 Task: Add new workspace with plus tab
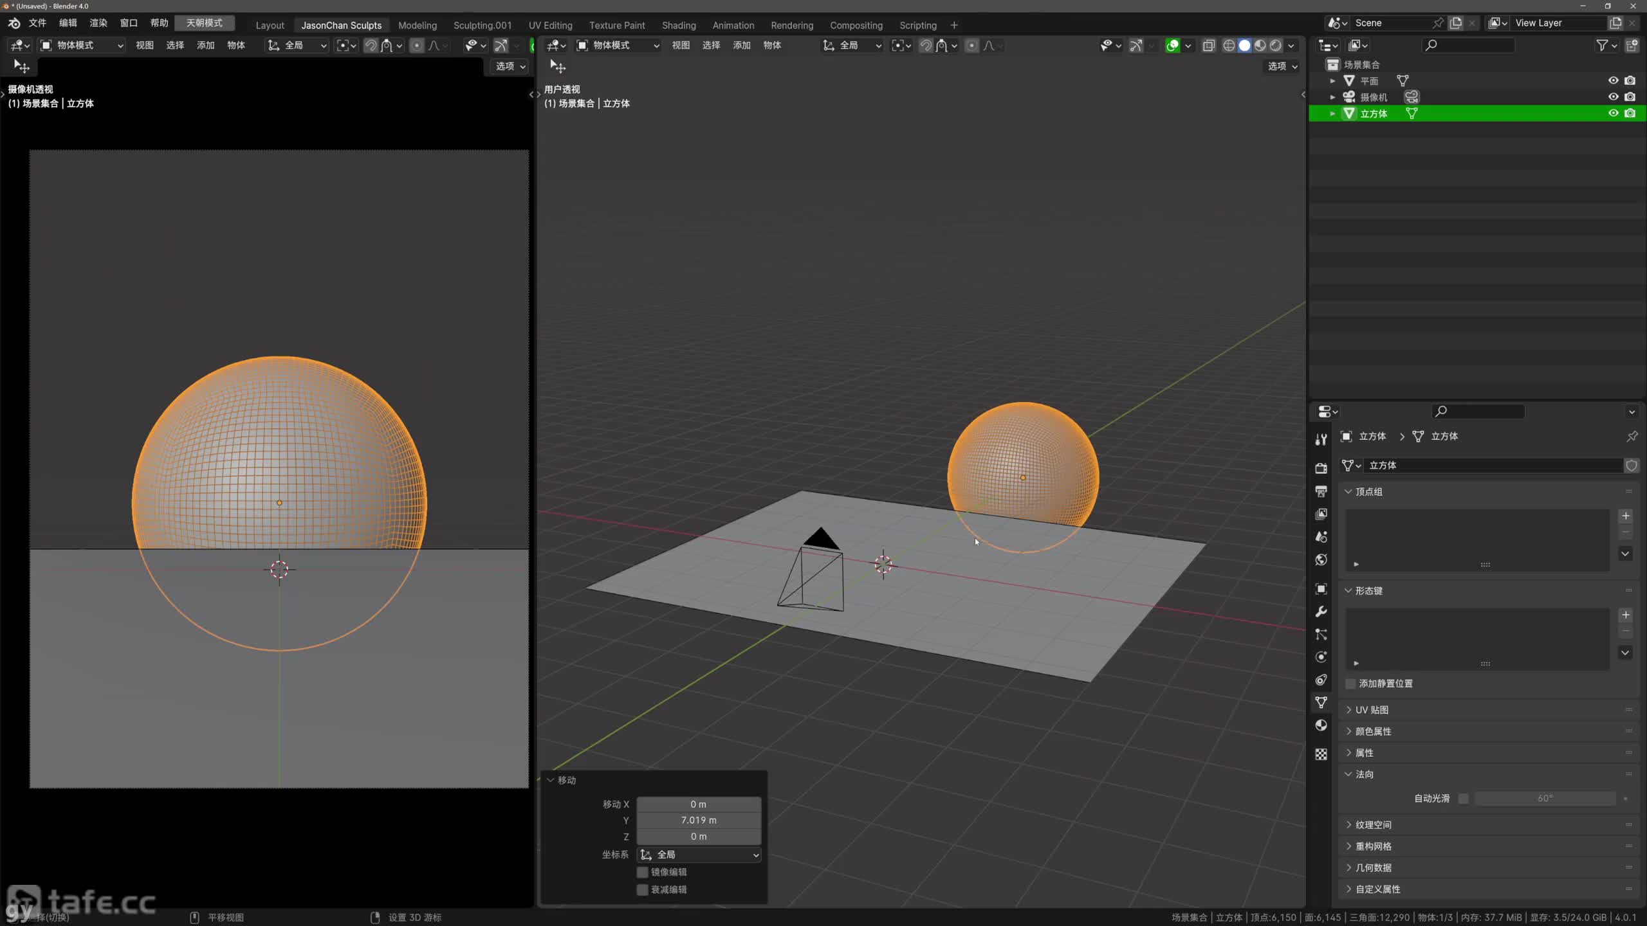click(954, 26)
